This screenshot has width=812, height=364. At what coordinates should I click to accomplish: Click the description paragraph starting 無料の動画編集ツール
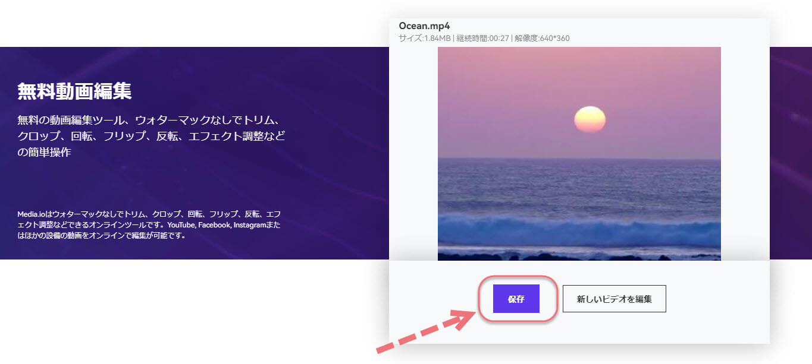152,135
